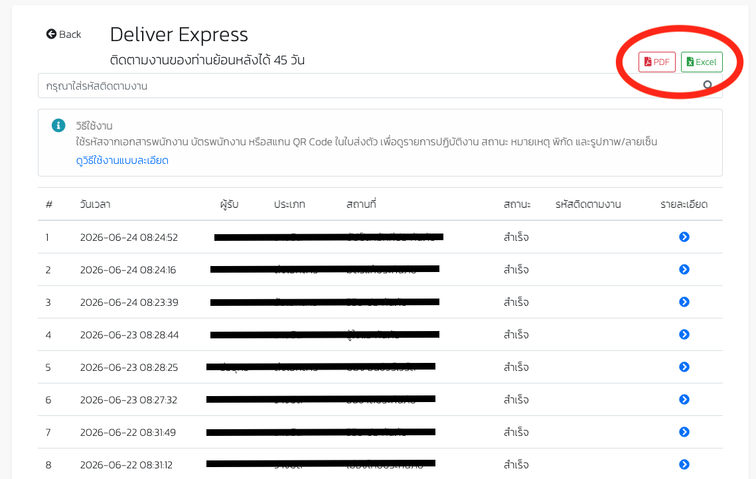Click the ประเภท column header
Screen dimensions: 756x479
[x=289, y=204]
